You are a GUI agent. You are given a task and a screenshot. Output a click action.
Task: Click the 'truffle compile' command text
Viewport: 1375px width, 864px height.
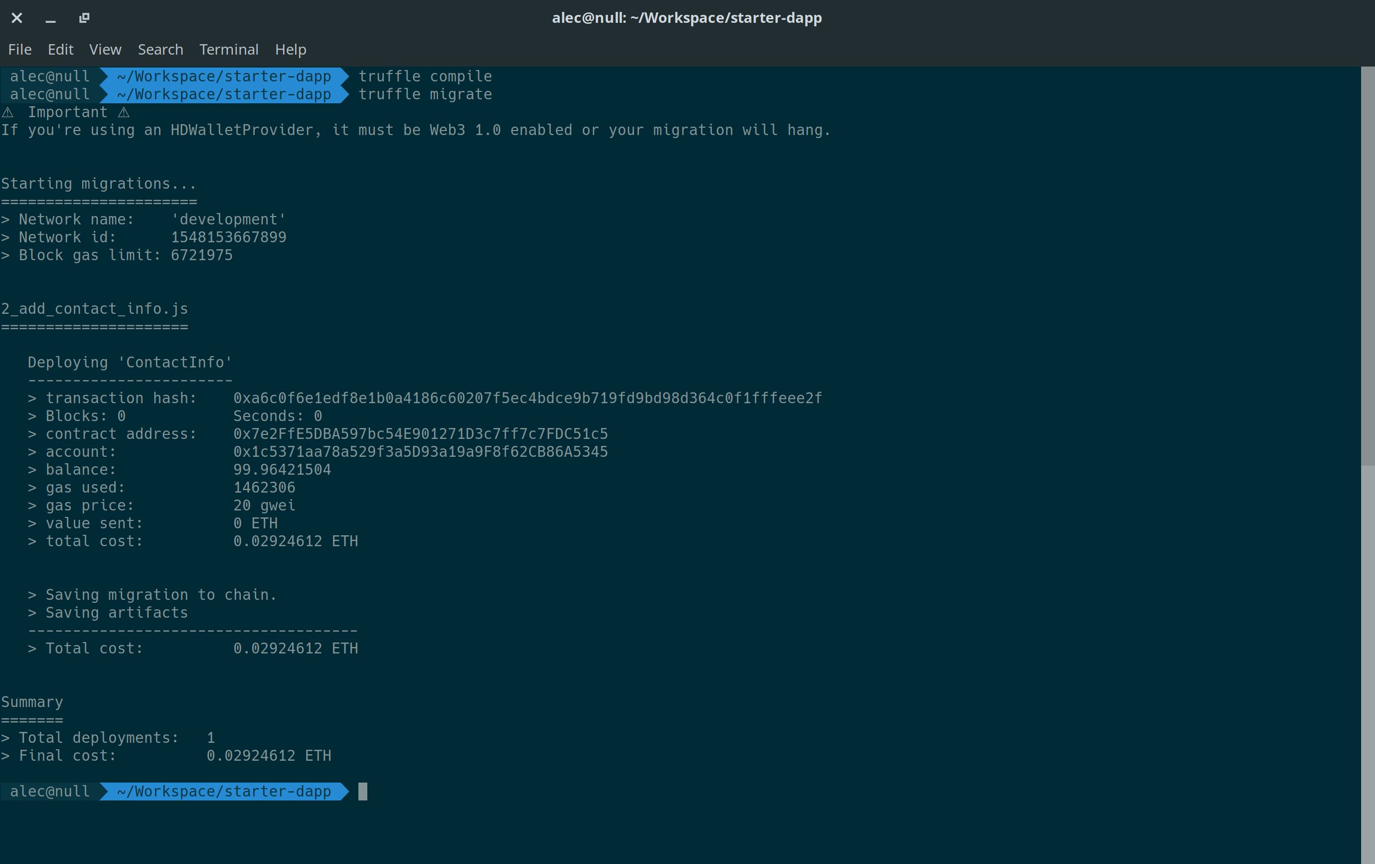tap(425, 76)
